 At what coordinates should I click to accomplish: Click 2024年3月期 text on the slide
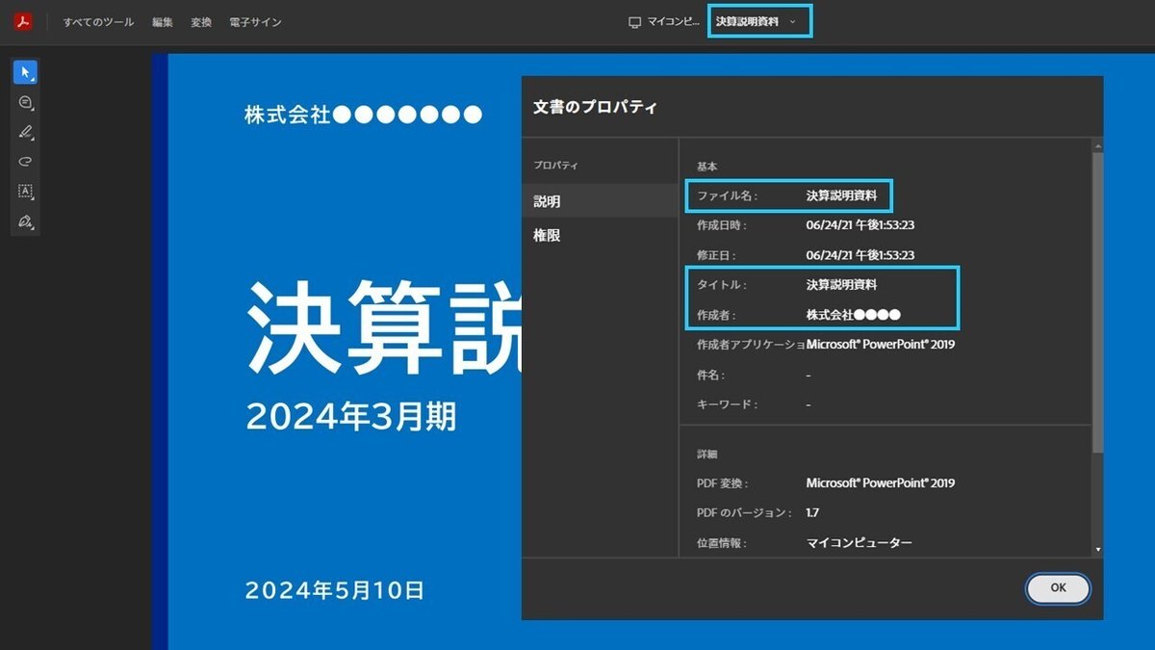351,417
